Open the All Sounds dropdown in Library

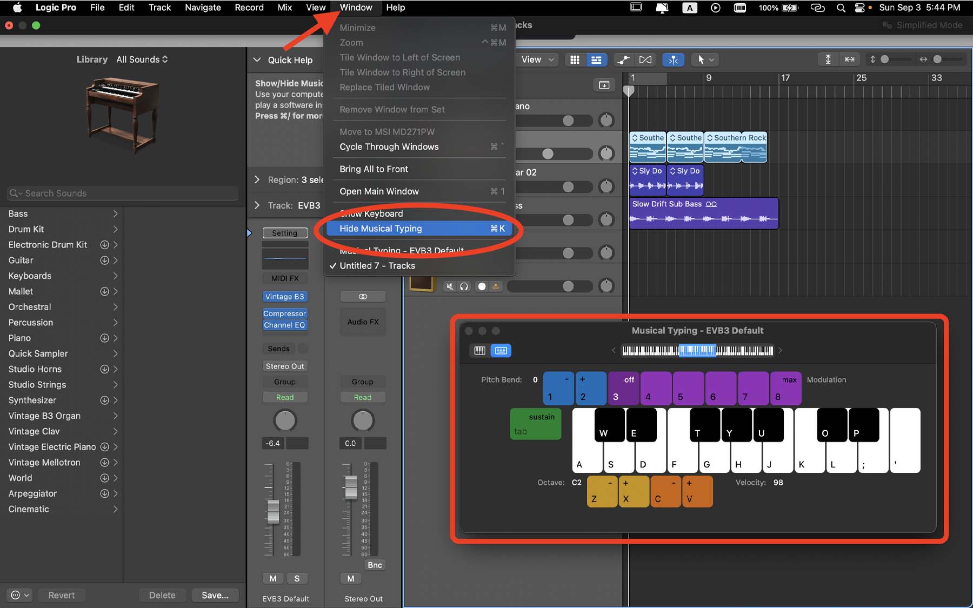click(142, 59)
